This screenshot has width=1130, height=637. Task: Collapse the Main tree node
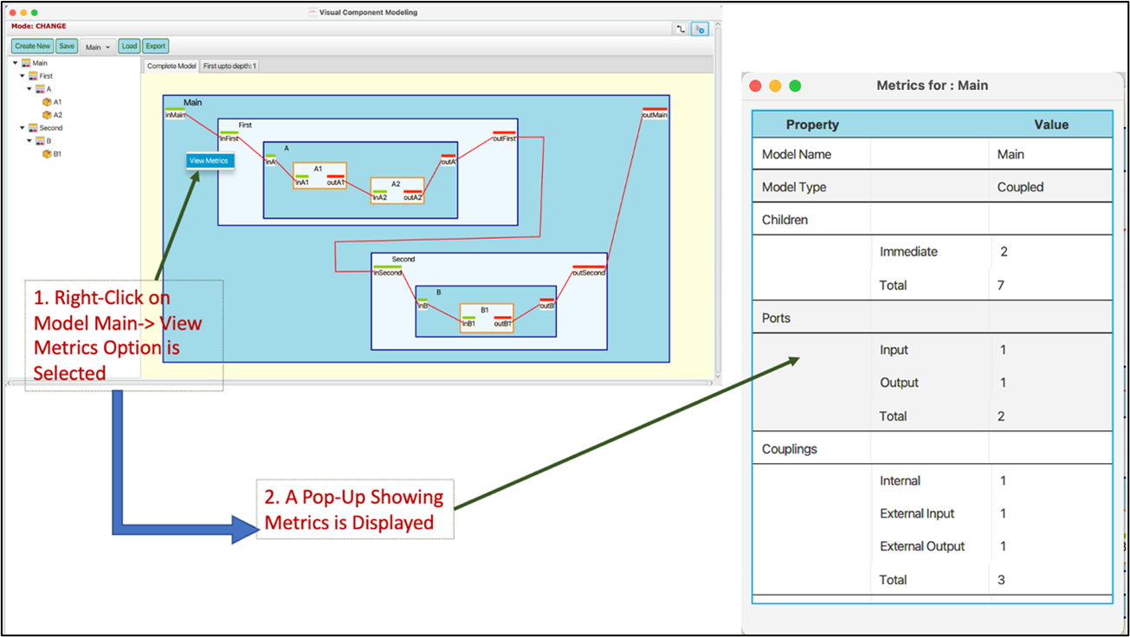(15, 63)
